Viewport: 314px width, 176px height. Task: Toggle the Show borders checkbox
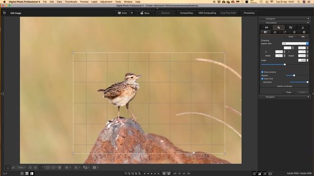[x=262, y=72]
